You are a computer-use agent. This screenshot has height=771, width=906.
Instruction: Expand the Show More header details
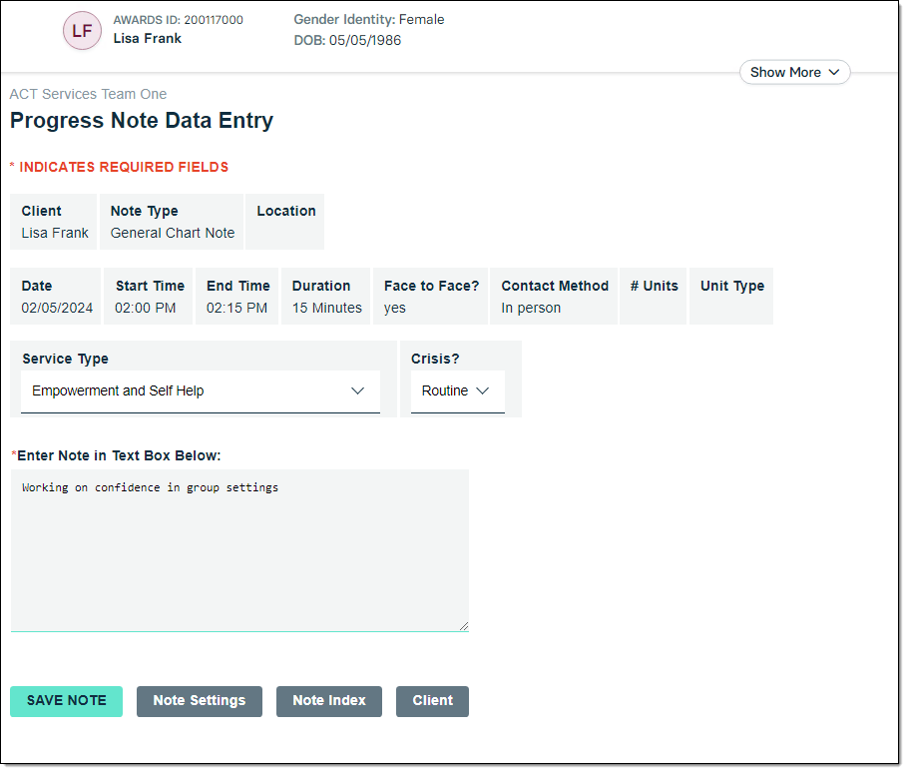click(794, 72)
